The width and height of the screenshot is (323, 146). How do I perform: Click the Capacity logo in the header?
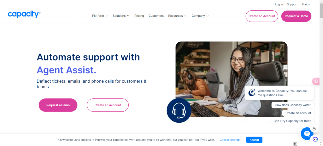tap(24, 15)
